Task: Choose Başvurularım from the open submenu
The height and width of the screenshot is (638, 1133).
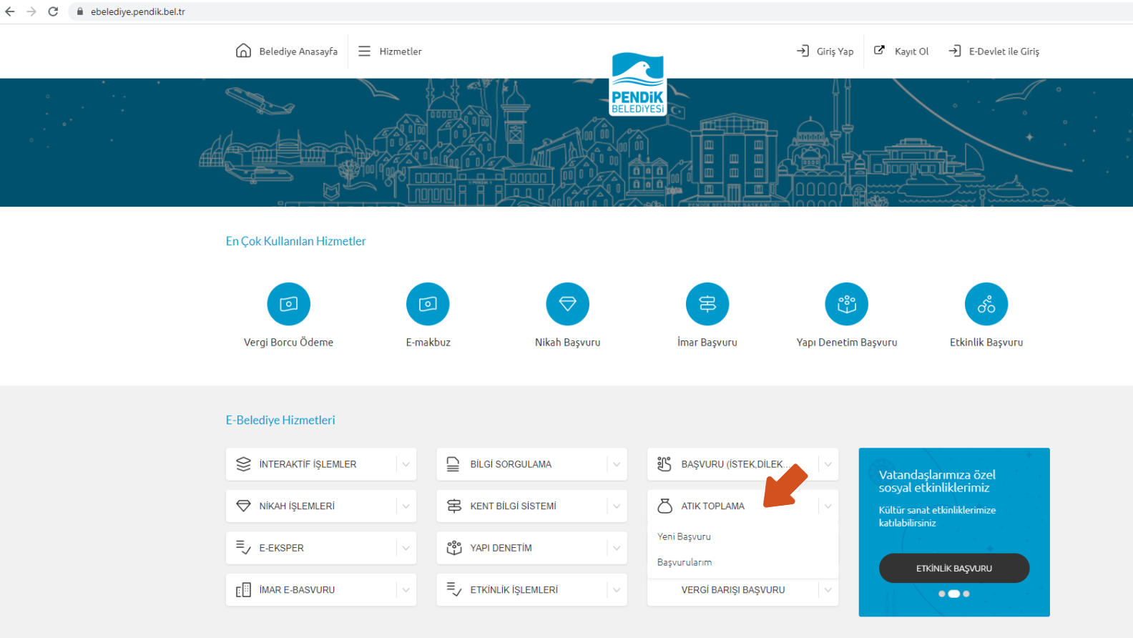Action: 685,562
